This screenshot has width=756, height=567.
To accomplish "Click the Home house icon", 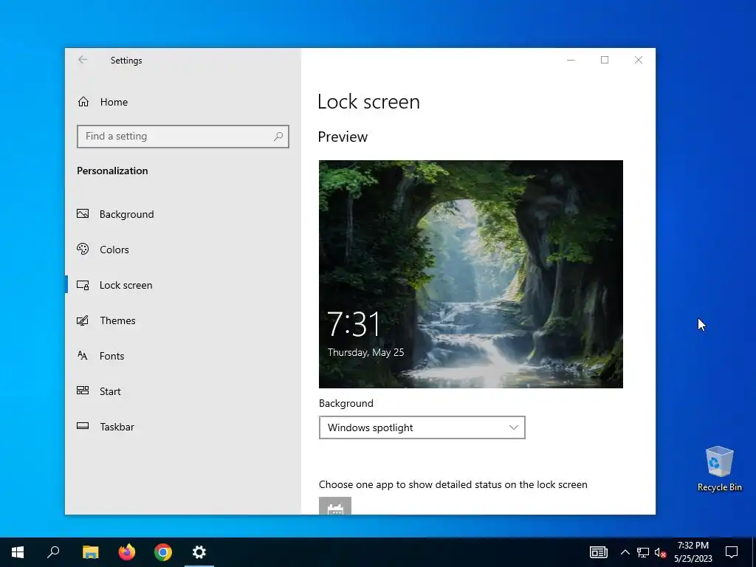I will [83, 101].
